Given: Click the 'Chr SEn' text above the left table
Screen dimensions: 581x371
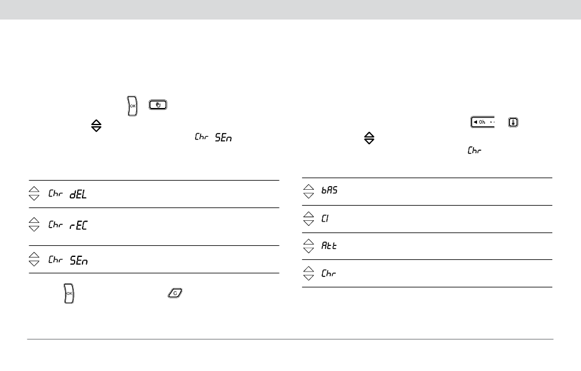Looking at the screenshot, I should [213, 138].
